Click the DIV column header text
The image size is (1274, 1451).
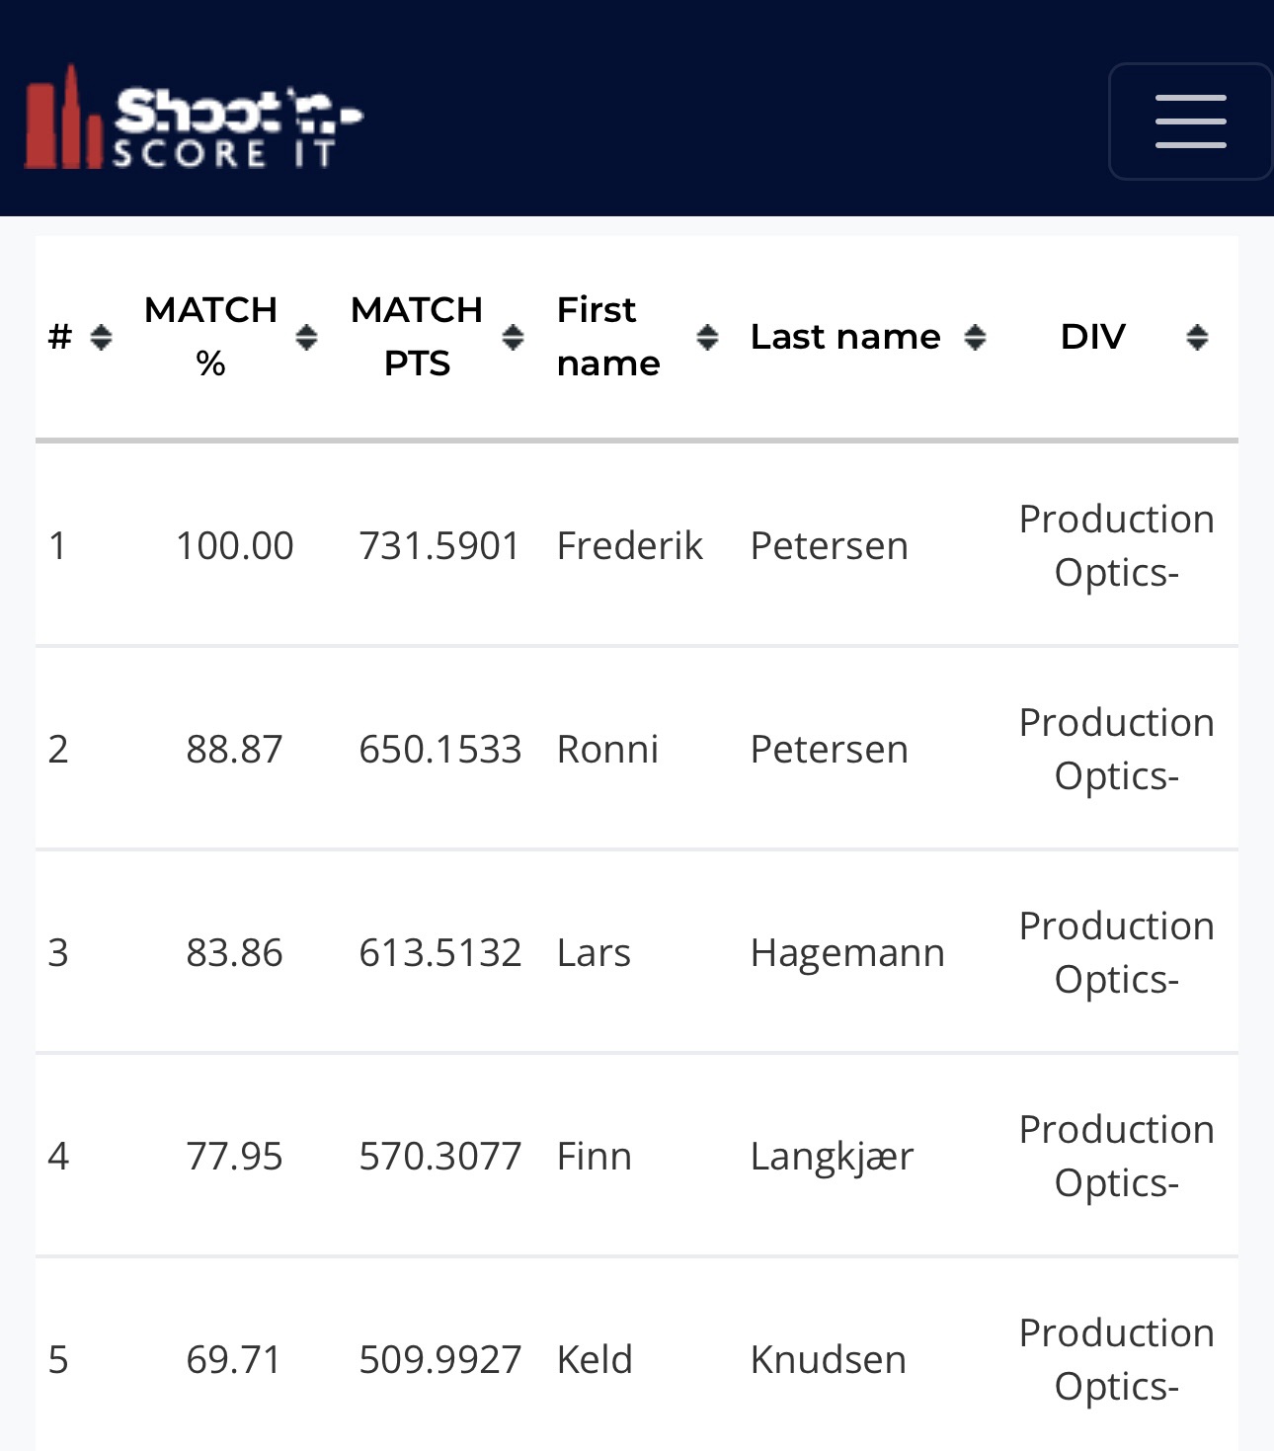(x=1092, y=337)
